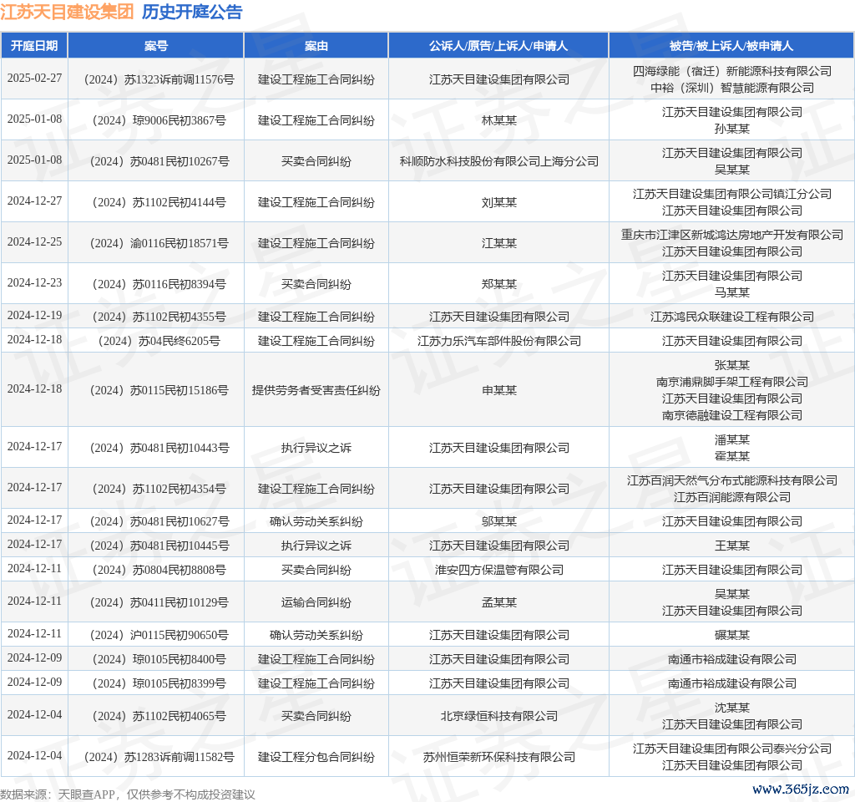The image size is (855, 802).
Task: Click case number (2024)苏1323诉前调11576号
Action: 159,79
